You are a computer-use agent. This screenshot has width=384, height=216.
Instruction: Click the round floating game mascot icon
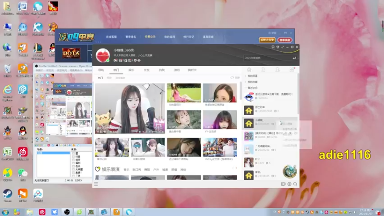point(290,171)
